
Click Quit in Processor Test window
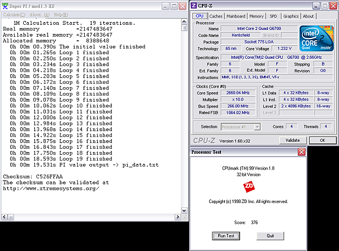click(270, 236)
